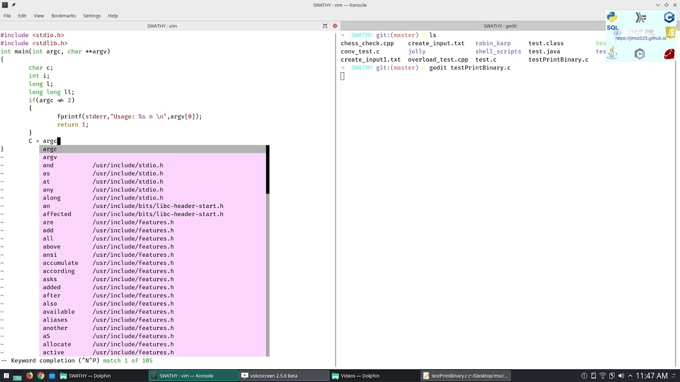Select 'also' completion entry

(153, 303)
